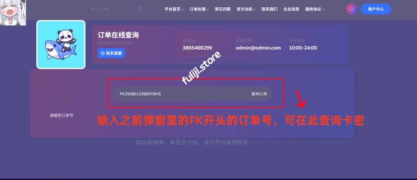Expand the 服务协议 dropdown menu
417x180 pixels.
pos(315,9)
